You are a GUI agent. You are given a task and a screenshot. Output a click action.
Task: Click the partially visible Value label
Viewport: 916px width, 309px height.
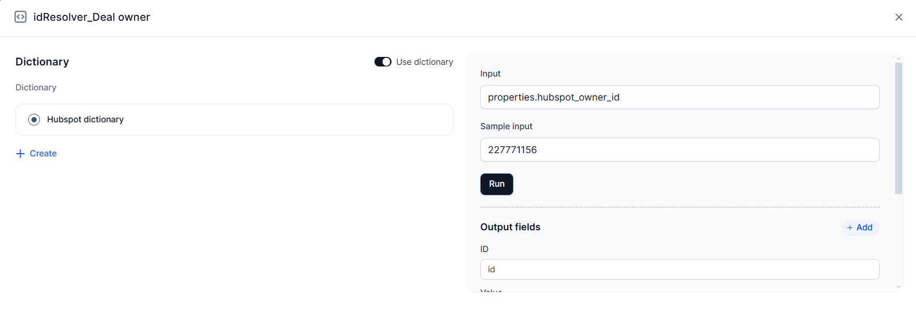[x=491, y=292]
